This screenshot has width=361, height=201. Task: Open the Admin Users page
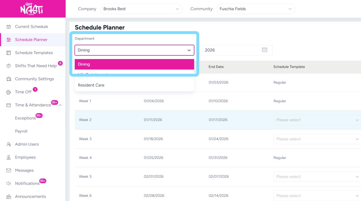pos(27,144)
